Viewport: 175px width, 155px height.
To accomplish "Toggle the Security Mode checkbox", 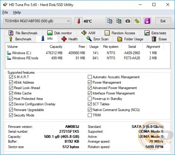I will [x=11, y=115].
